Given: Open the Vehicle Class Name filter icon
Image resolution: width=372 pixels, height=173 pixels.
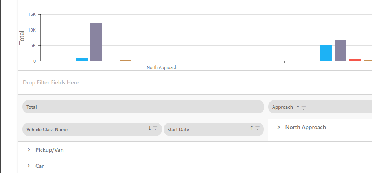Looking at the screenshot, I should pyautogui.click(x=155, y=128).
